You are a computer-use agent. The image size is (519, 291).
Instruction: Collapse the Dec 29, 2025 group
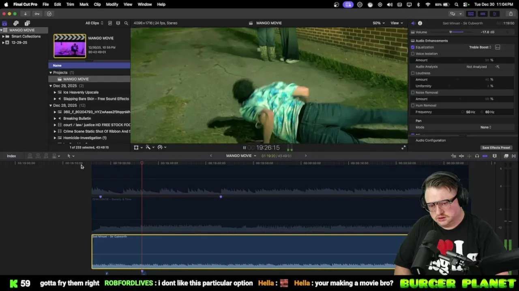[51, 86]
